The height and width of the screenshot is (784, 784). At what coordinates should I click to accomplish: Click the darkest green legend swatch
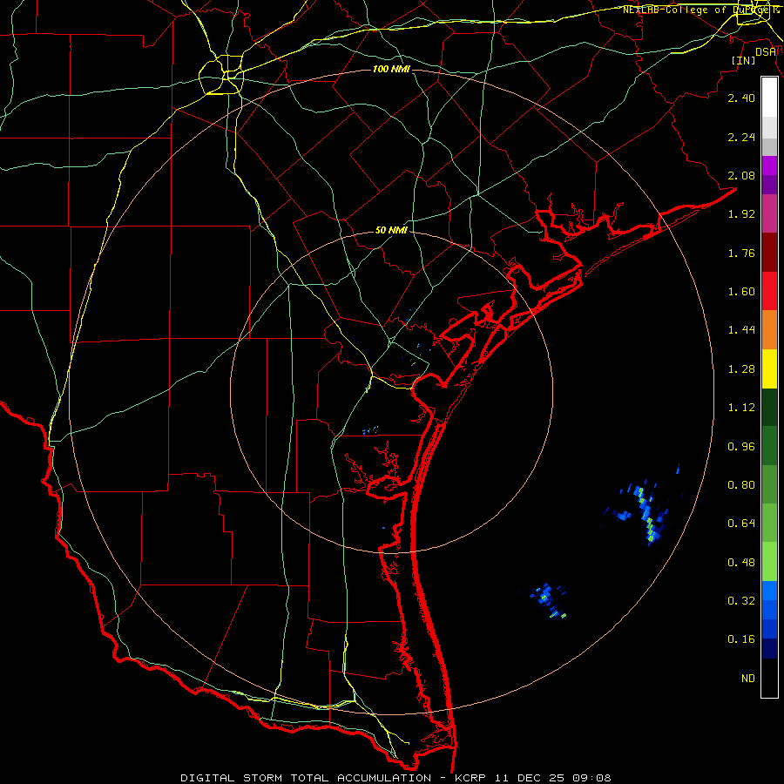769,408
